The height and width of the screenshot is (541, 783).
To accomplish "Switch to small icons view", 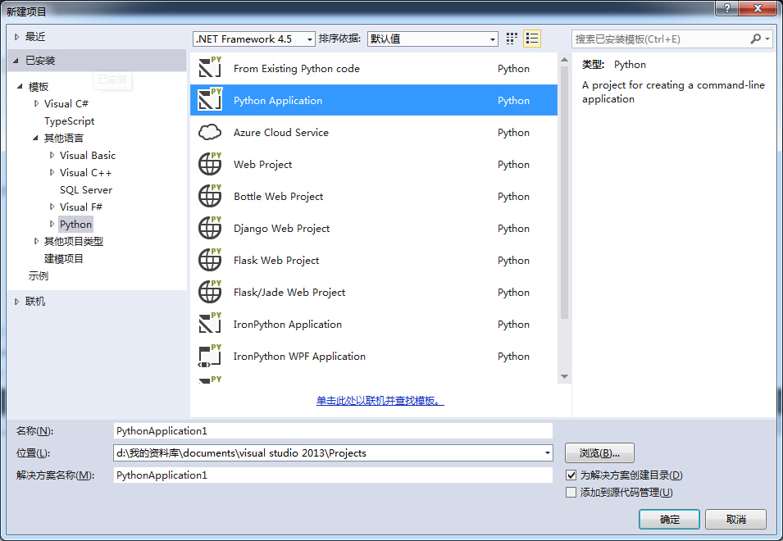I will [512, 39].
